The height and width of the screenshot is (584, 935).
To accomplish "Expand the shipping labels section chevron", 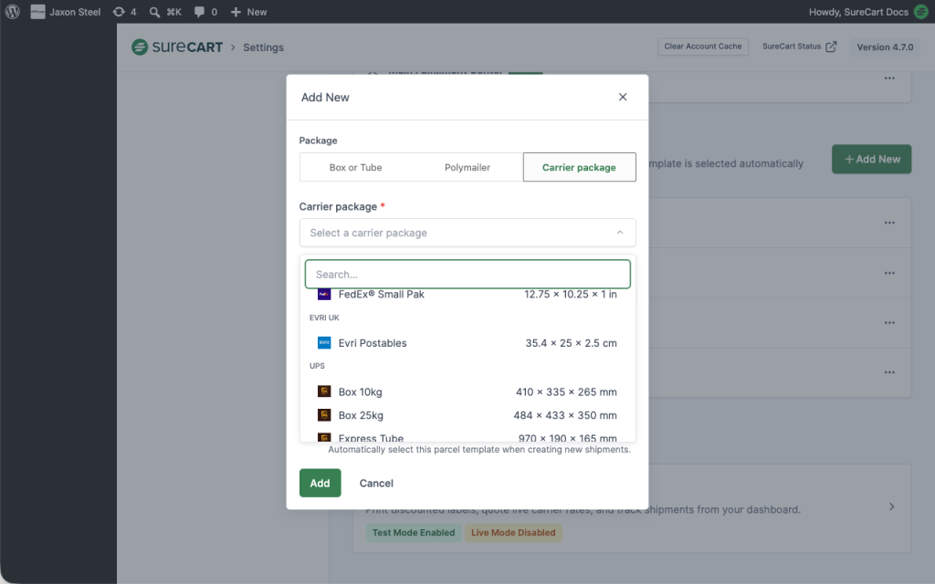I will point(891,506).
